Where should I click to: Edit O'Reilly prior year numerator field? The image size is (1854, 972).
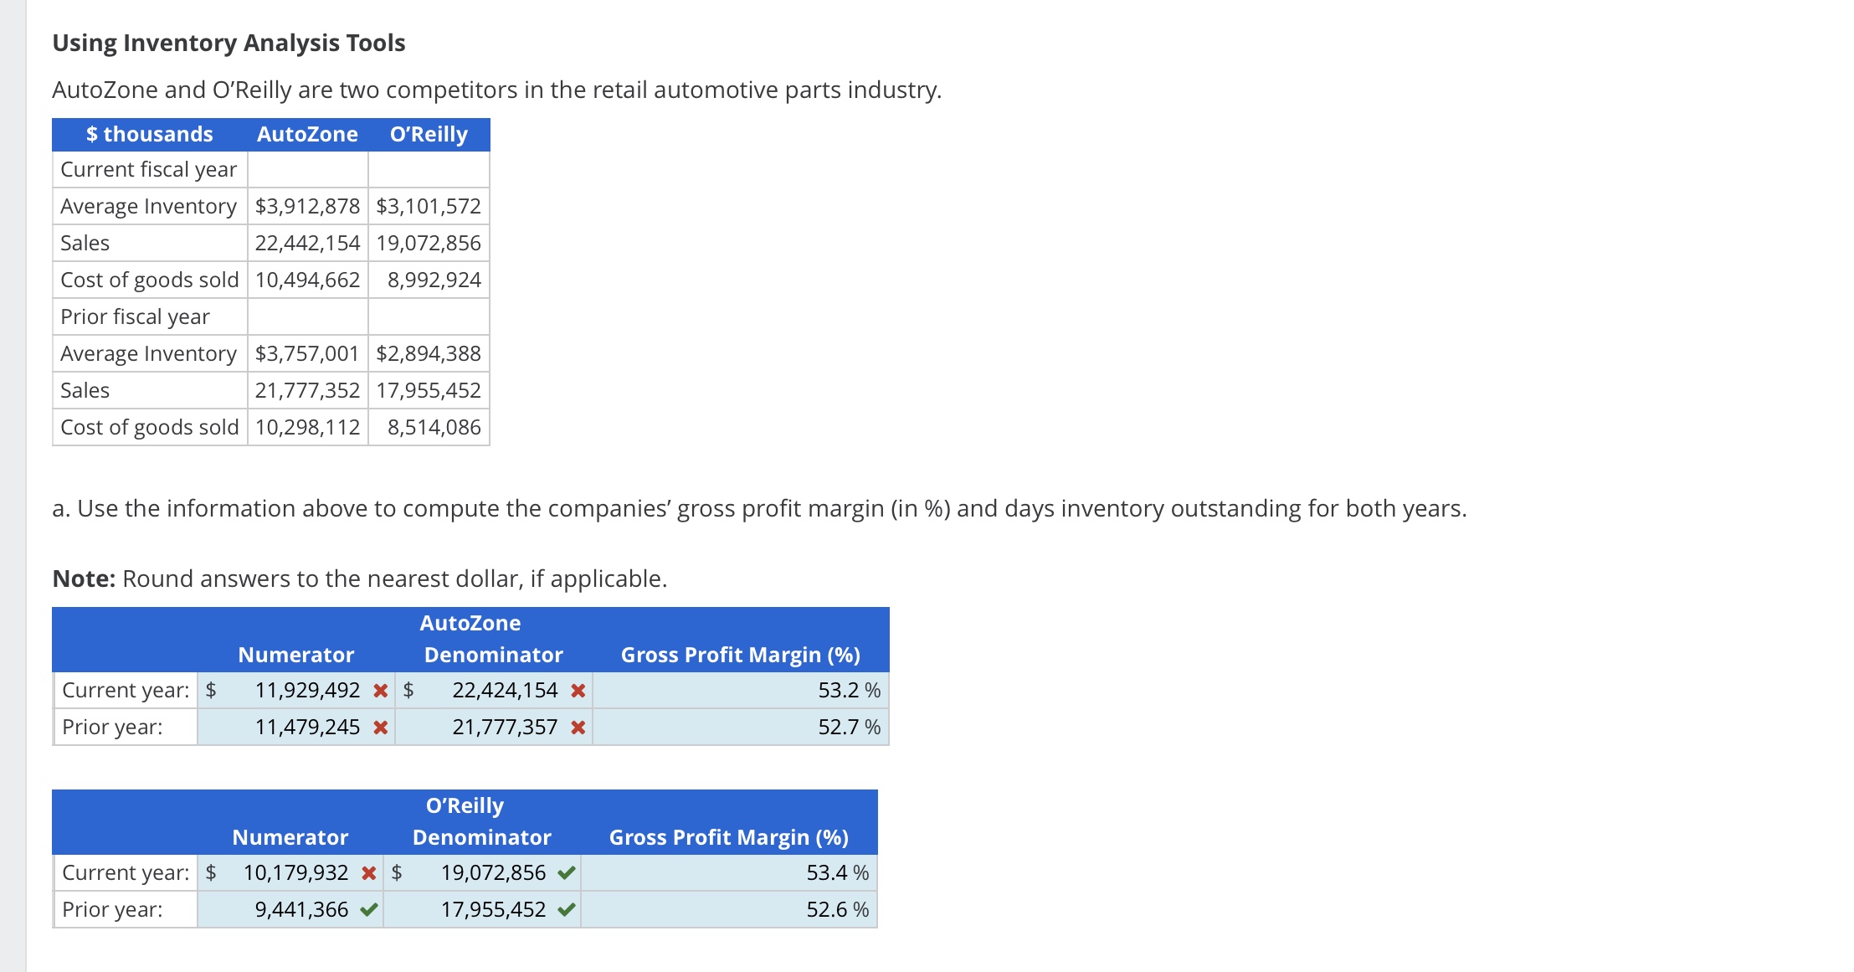click(x=300, y=910)
